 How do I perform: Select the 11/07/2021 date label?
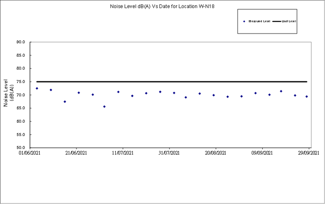pos(123,153)
